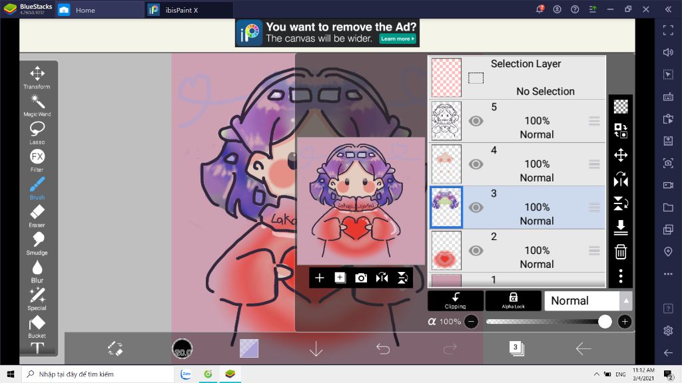Screen dimensions: 682x383
Task: Flip layer vertically in popup toolbar
Action: [403, 278]
